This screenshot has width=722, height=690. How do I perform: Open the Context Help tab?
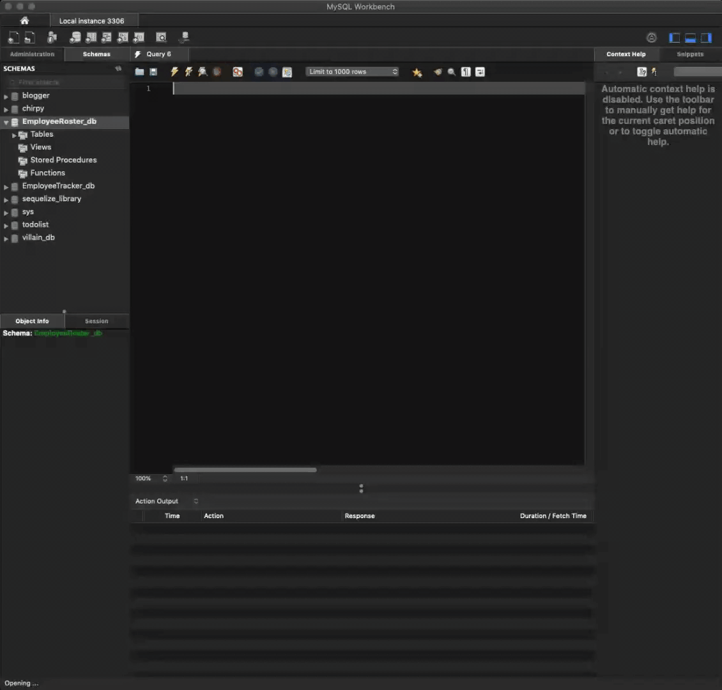626,54
